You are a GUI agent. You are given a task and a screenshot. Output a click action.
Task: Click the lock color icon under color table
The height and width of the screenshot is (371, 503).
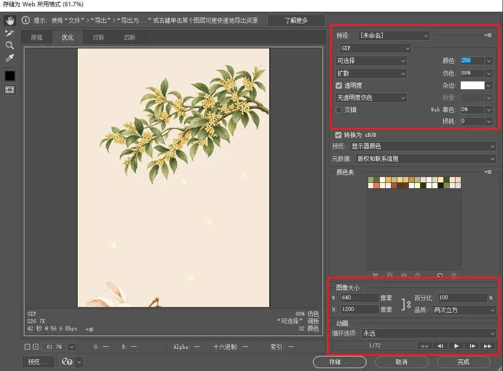click(x=417, y=275)
